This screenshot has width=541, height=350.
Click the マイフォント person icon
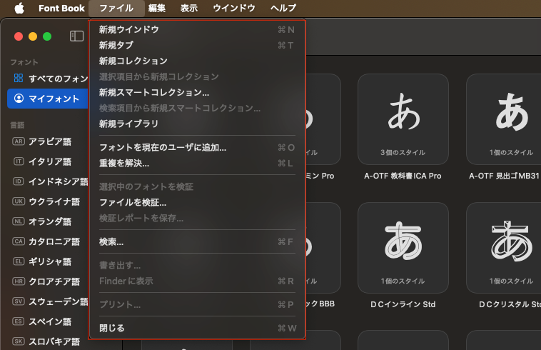(x=19, y=99)
